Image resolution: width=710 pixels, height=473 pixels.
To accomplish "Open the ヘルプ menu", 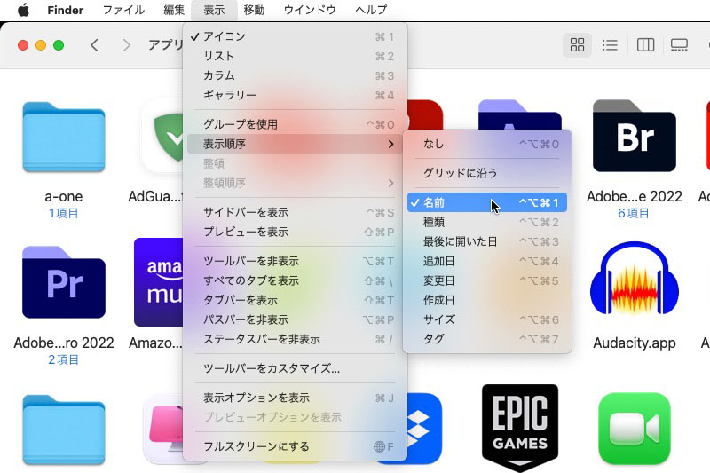I will 371,10.
